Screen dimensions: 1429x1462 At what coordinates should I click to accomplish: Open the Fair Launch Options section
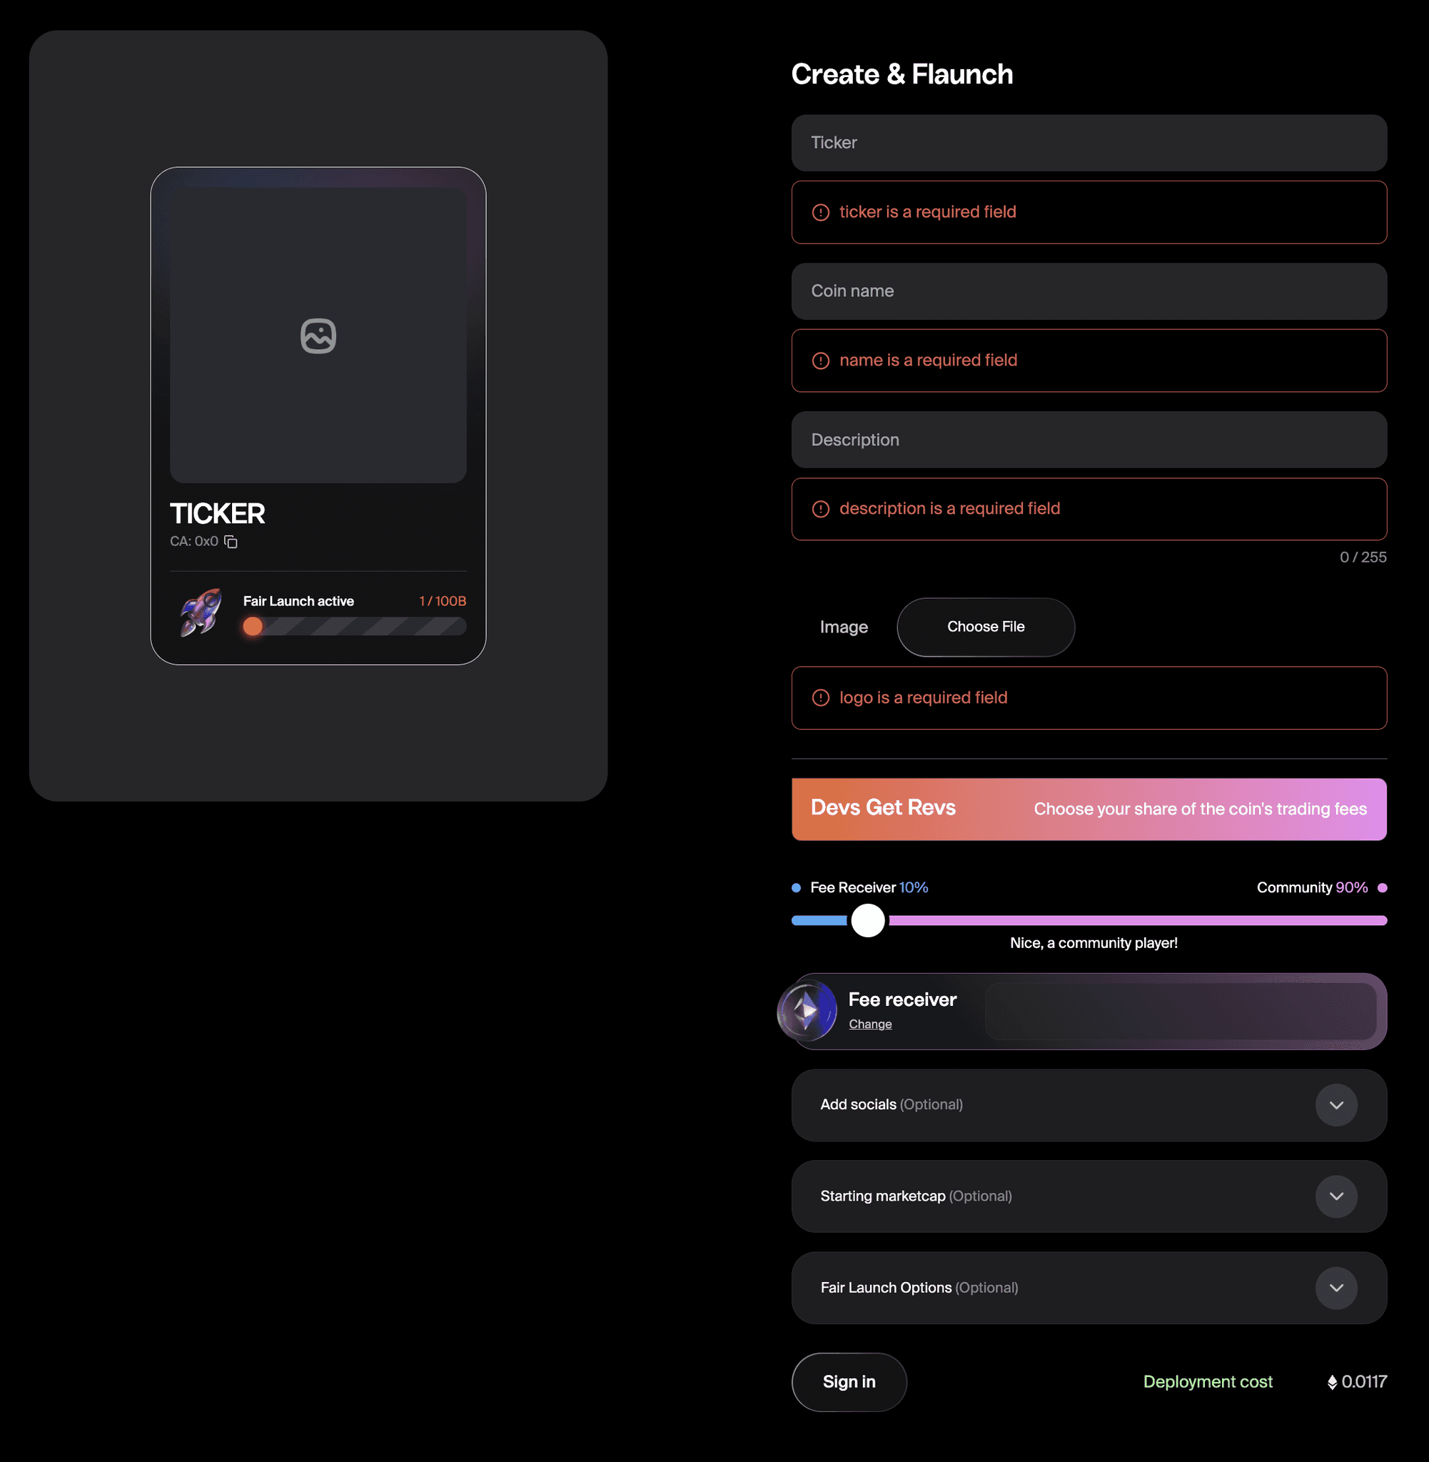pyautogui.click(x=1336, y=1288)
